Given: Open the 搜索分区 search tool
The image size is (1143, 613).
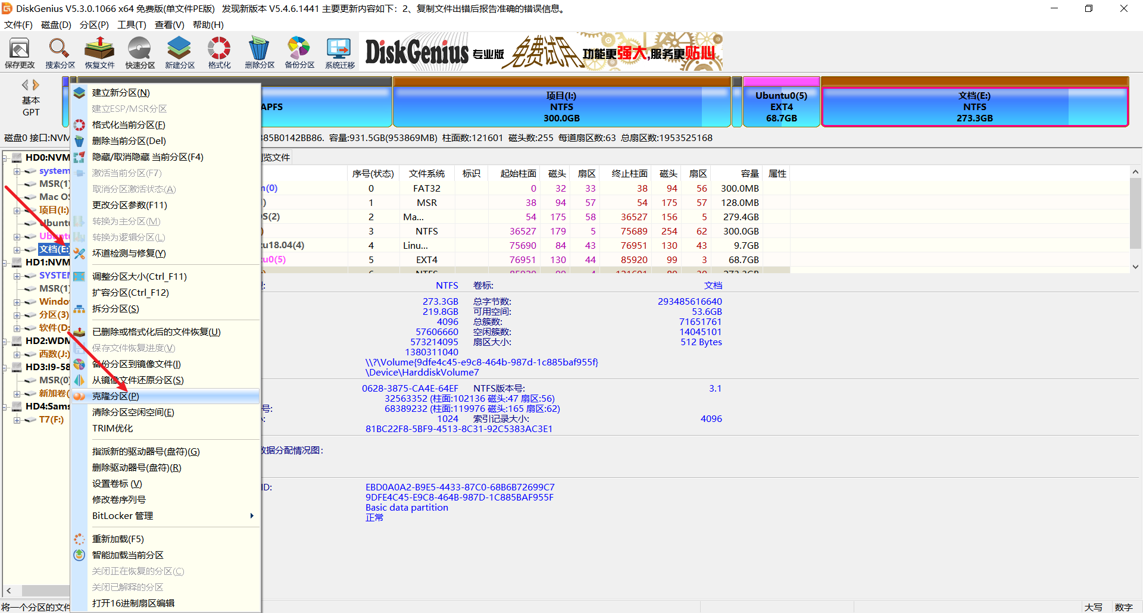Looking at the screenshot, I should tap(60, 53).
